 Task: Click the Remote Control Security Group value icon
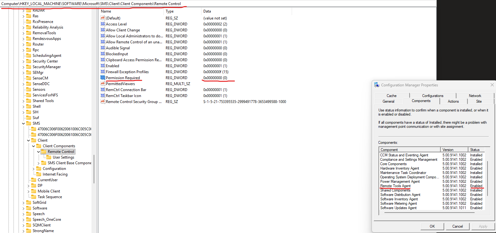click(x=102, y=101)
